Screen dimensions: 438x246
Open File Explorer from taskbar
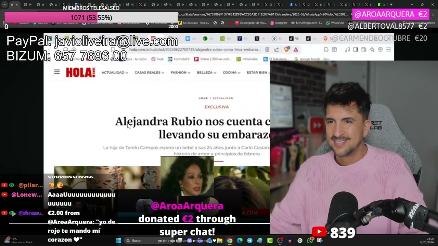(220, 241)
